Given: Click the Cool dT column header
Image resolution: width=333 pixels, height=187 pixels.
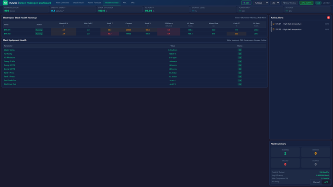Looking at the screenshot, I should [236, 24].
